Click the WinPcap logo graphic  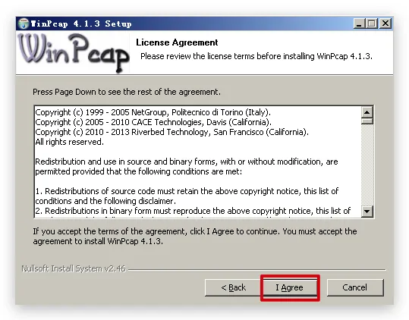click(x=74, y=53)
